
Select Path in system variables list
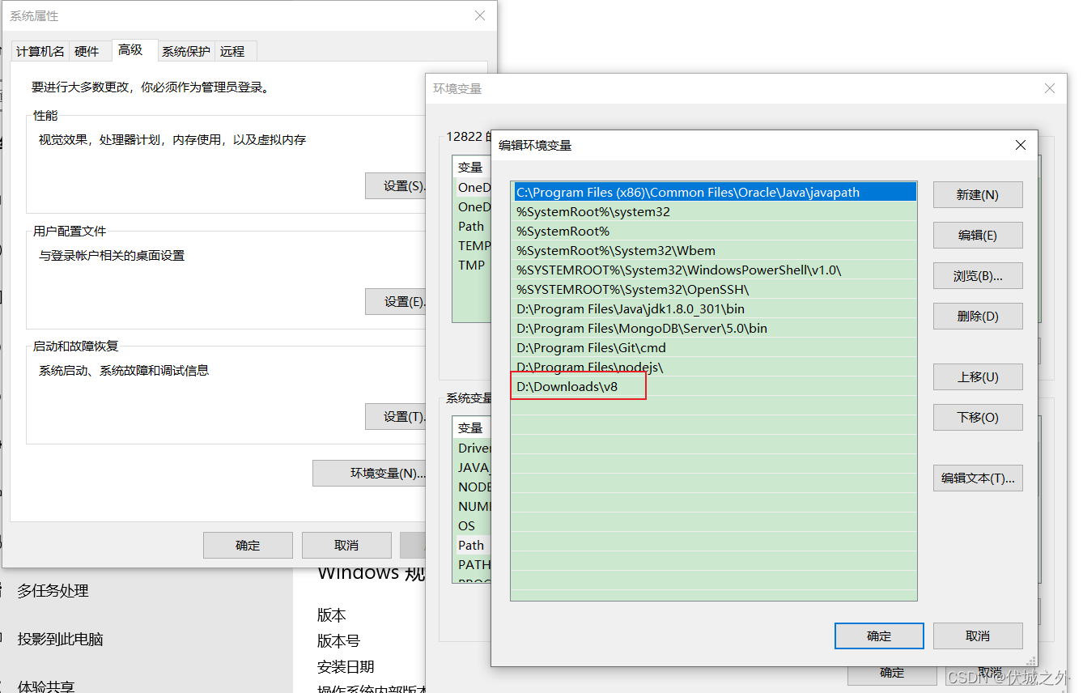click(x=473, y=546)
